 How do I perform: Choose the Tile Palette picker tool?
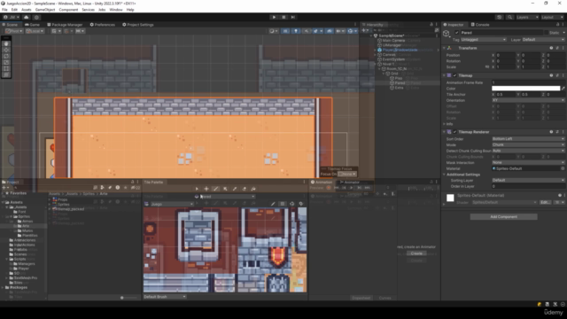click(235, 189)
